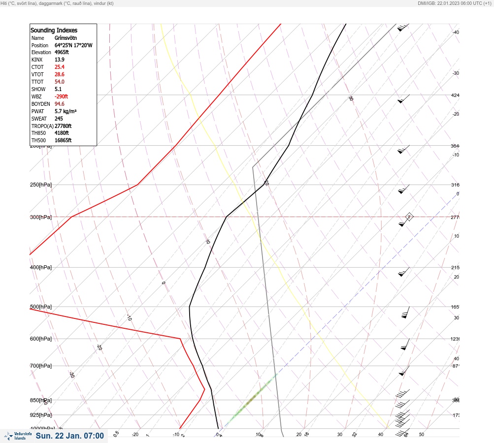Viewport: 494px width, 443px height.
Task: Click the '-40' label on right-side scale
Action: [456, 32]
